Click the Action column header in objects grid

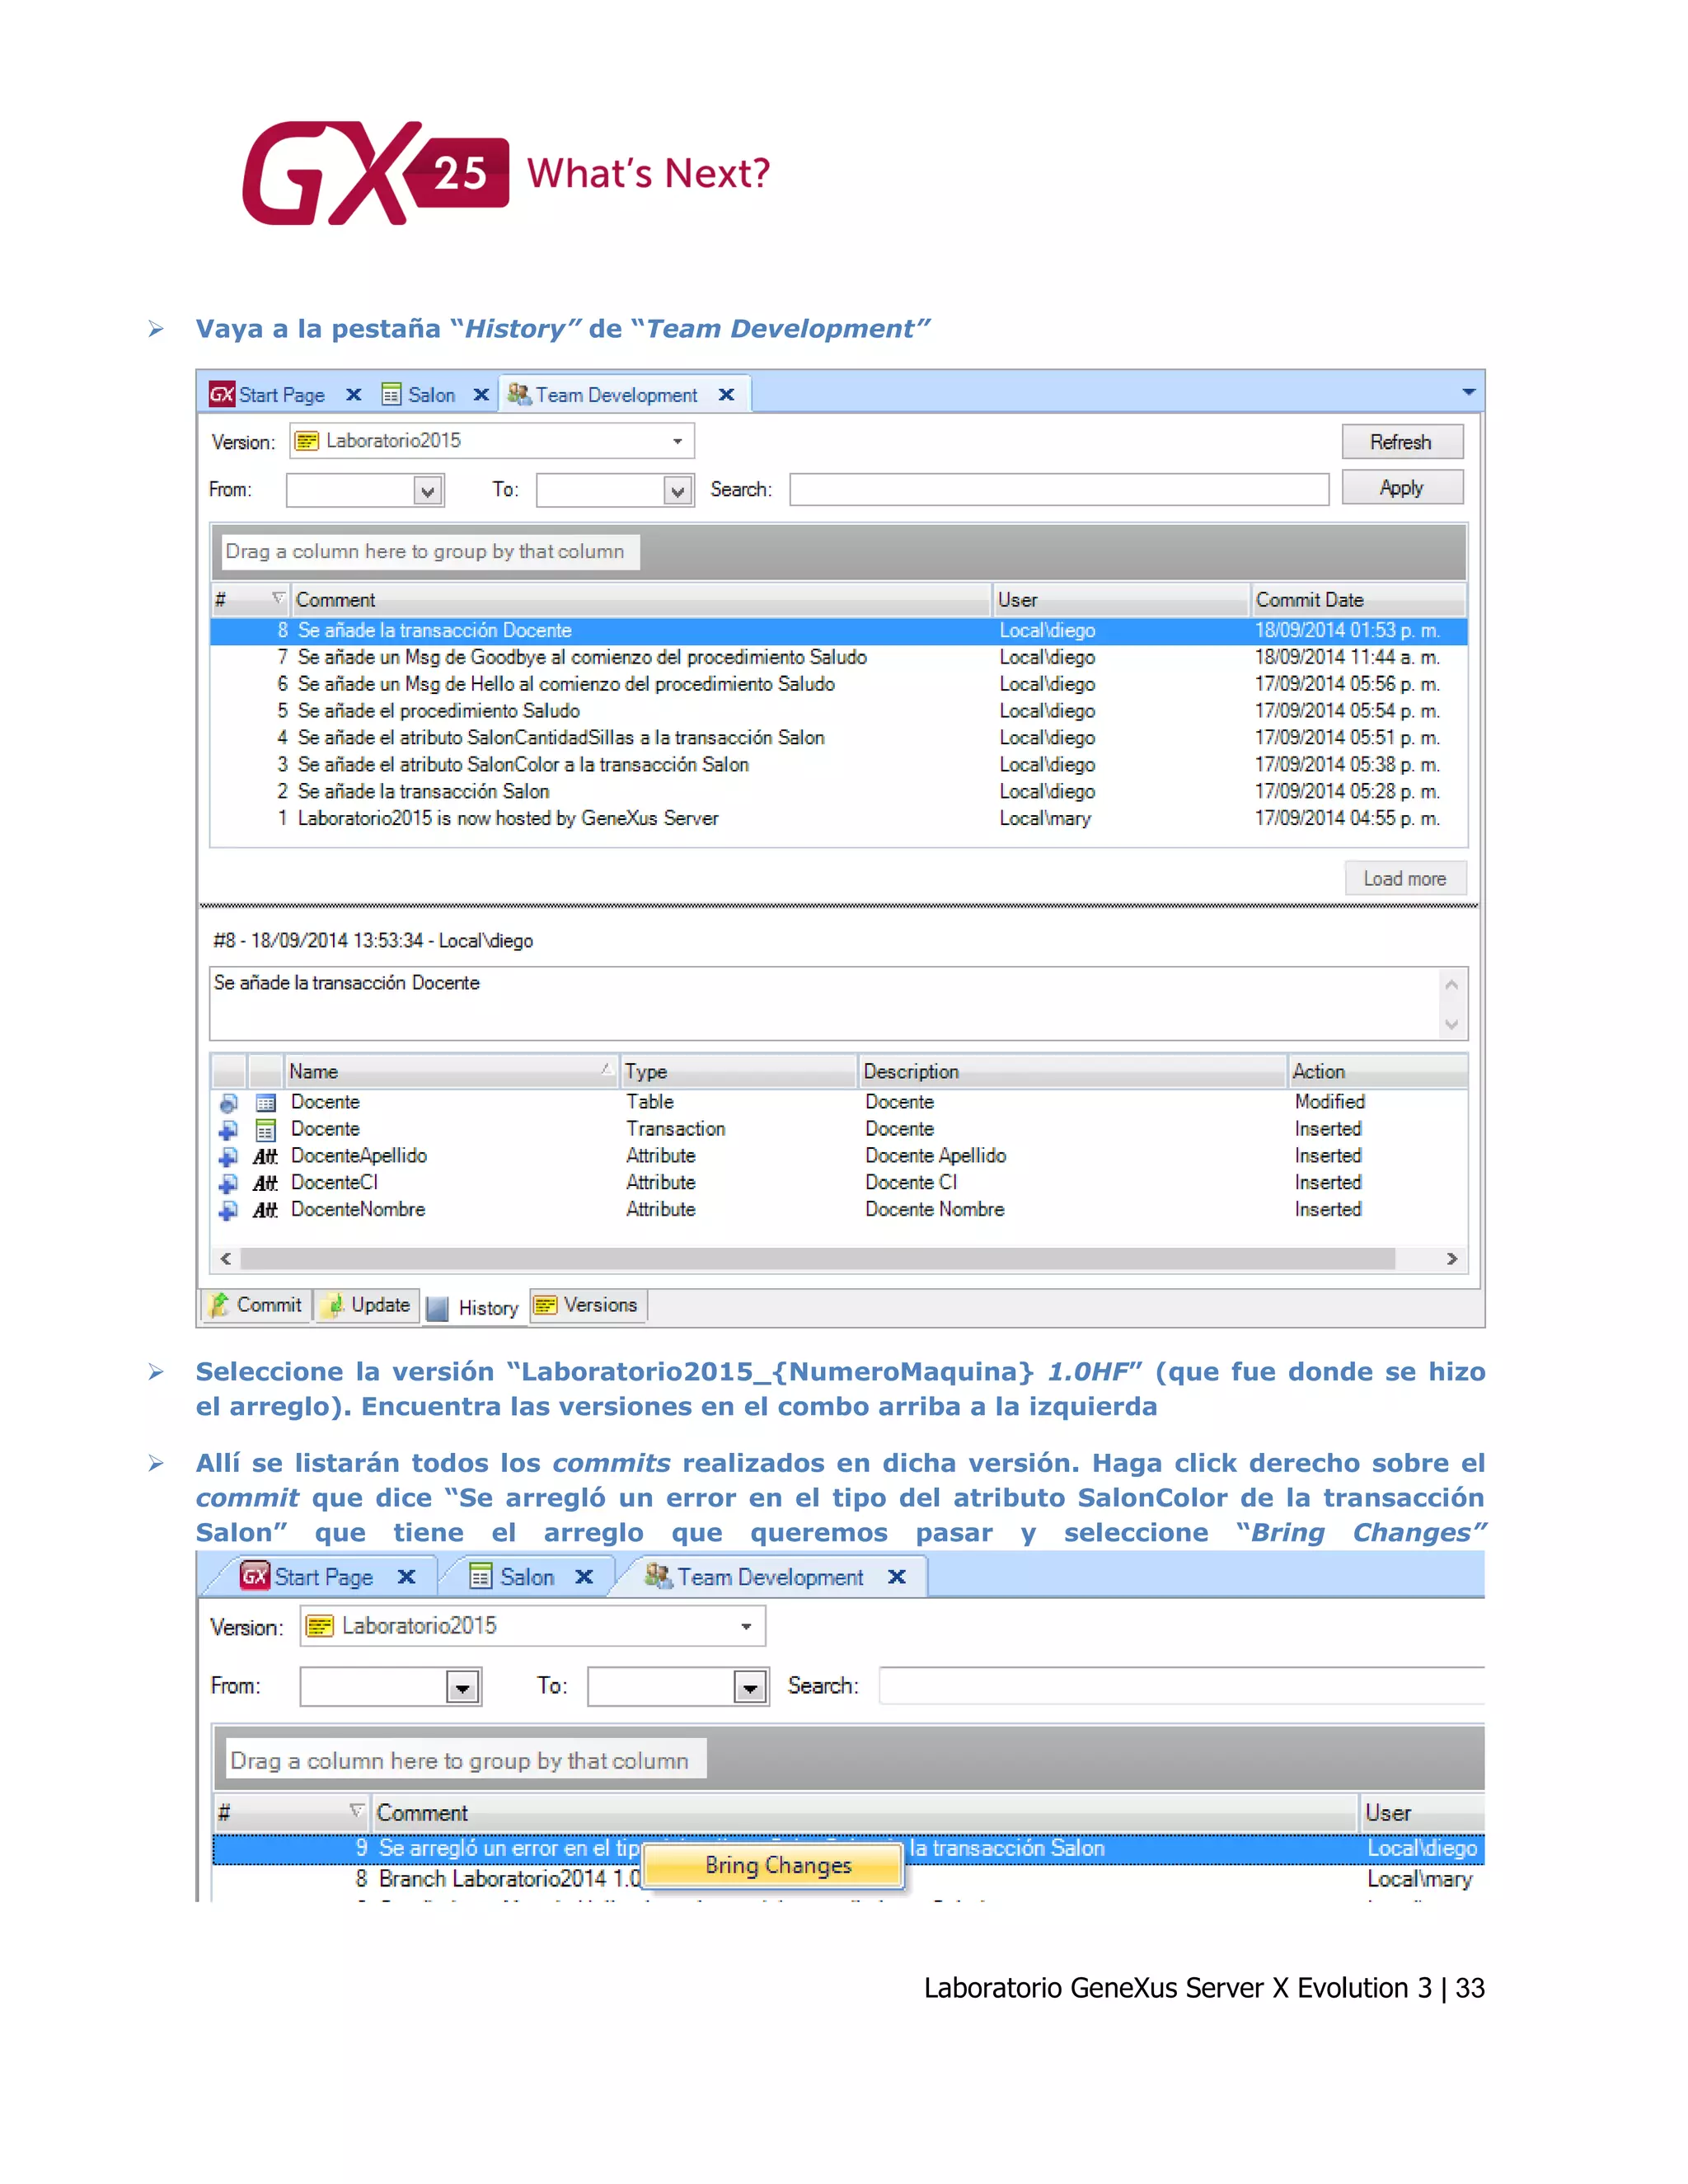1377,1072
